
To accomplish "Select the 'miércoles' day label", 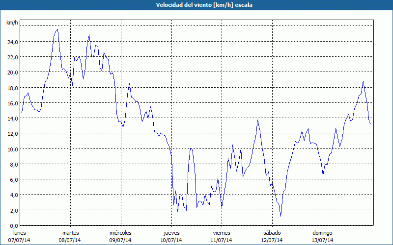I will coord(120,233).
